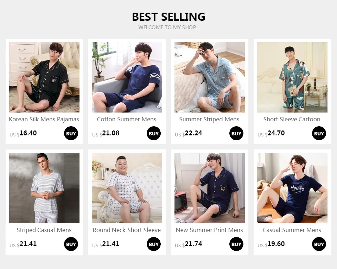Open Short Sleeve Cartoon title link
Image resolution: width=337 pixels, height=269 pixels.
(x=292, y=119)
